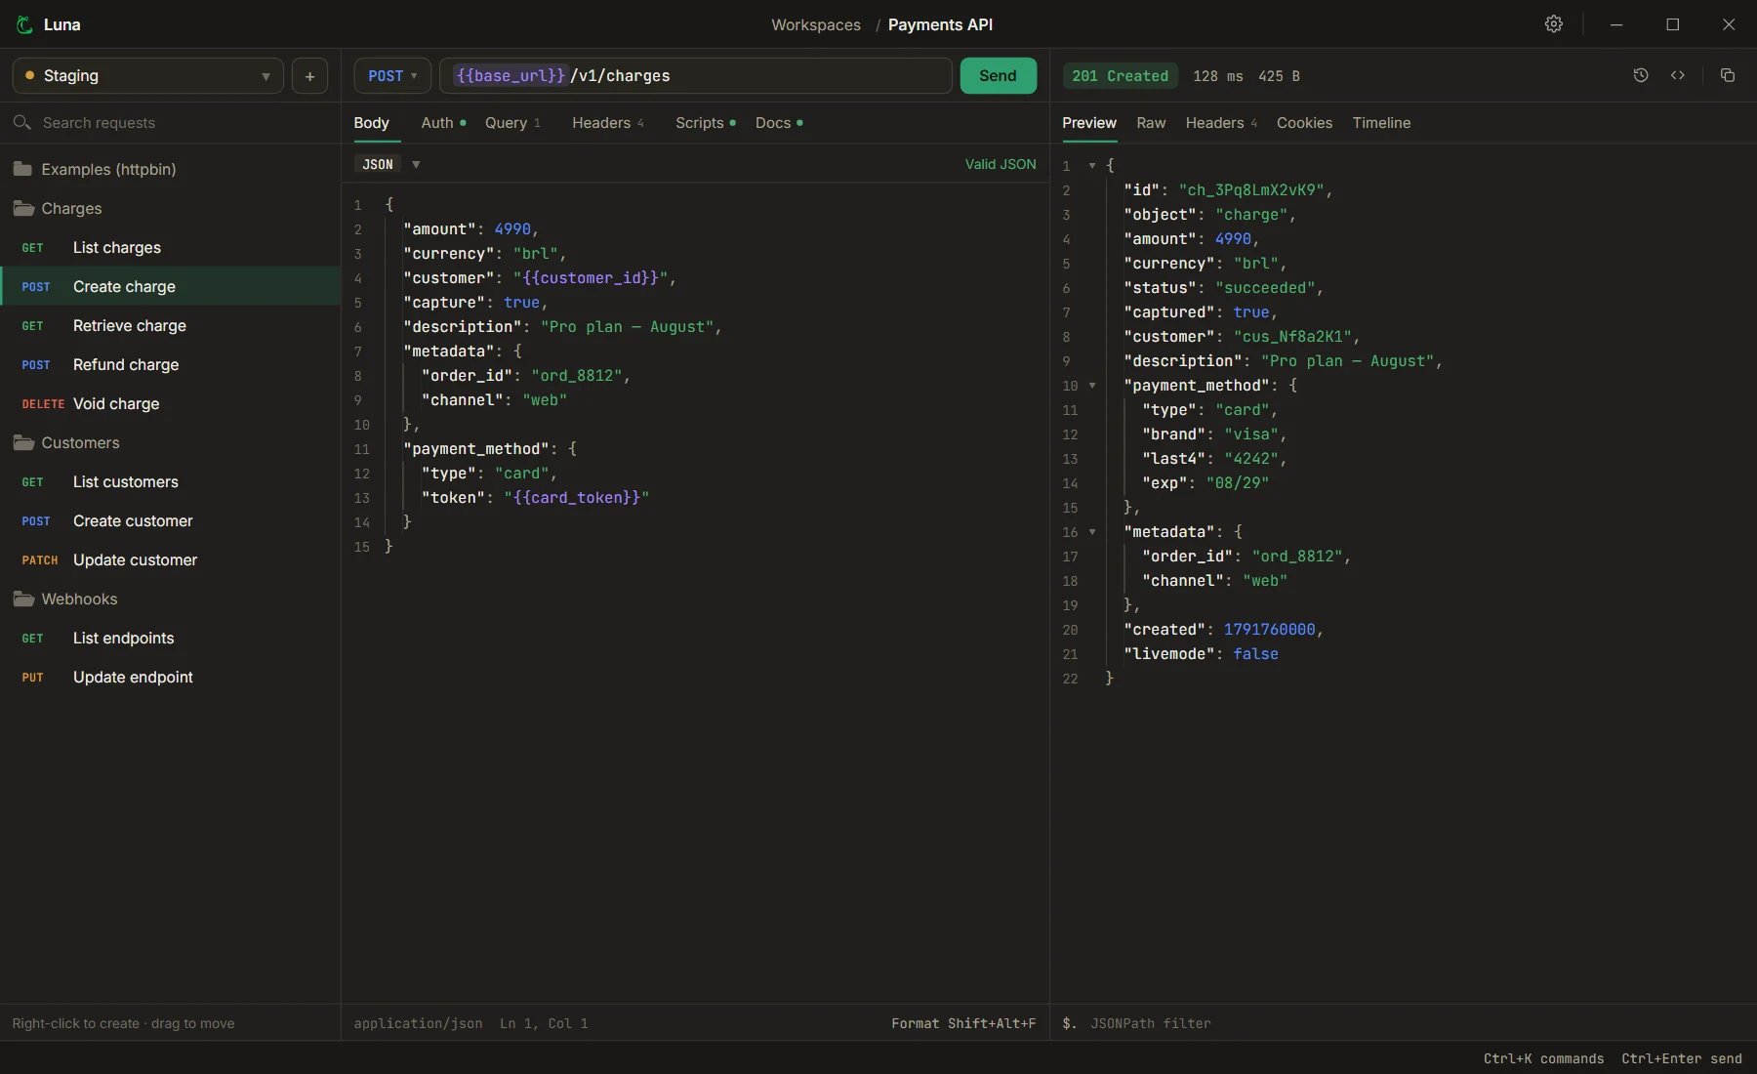The width and height of the screenshot is (1757, 1074).
Task: Select the Update endpoint request
Action: point(170,677)
